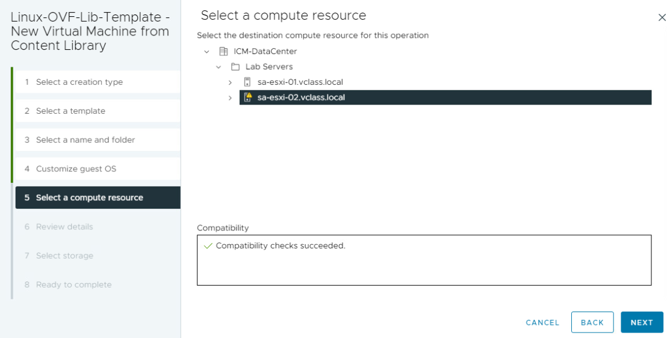Click the 'Select the destination compute resource' instruction
667x338 pixels.
click(312, 35)
